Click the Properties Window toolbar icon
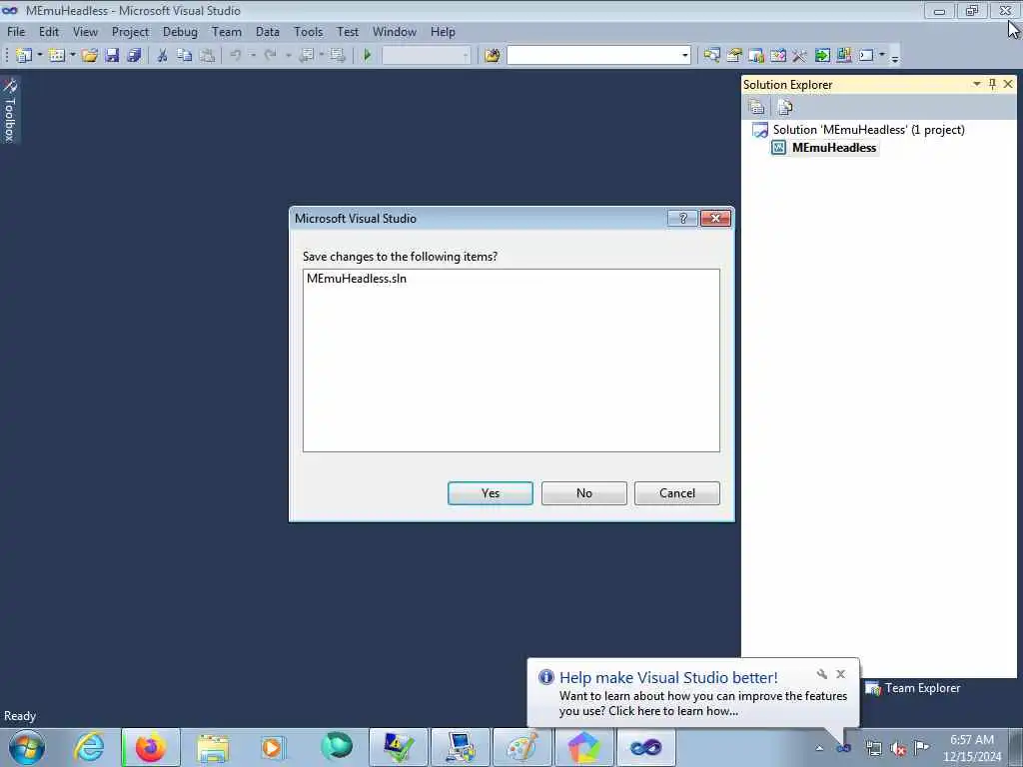 coord(734,56)
